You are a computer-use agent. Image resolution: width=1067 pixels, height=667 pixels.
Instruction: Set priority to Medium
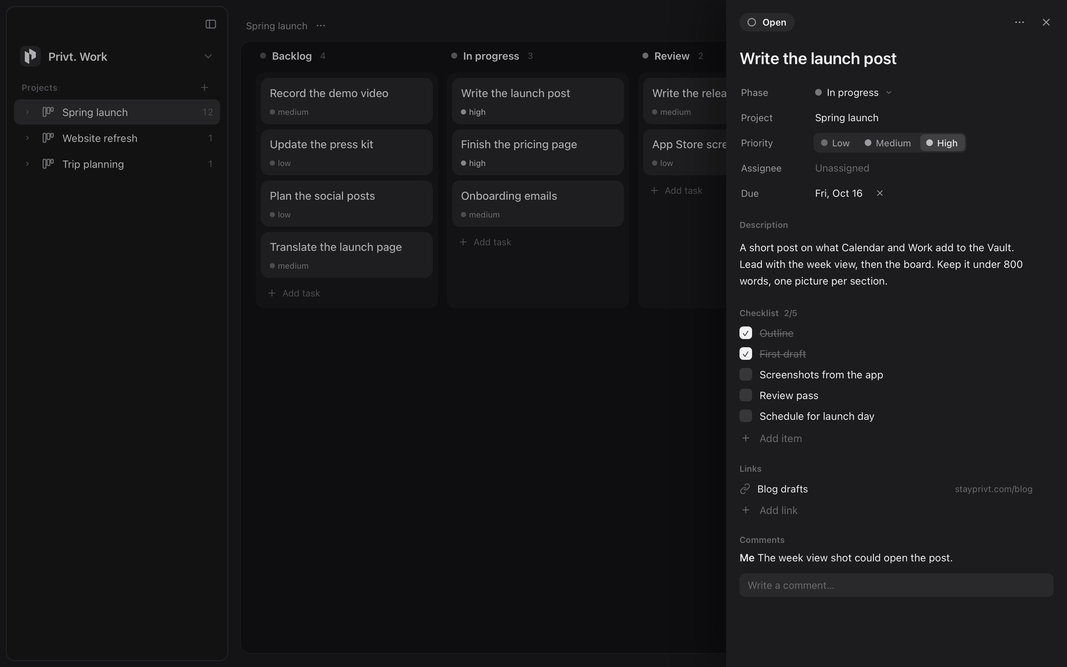click(x=887, y=143)
